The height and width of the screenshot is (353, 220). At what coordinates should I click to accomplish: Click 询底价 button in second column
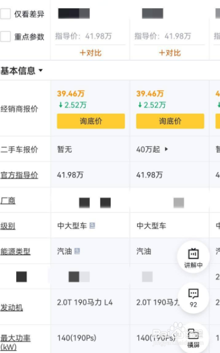click(x=170, y=121)
